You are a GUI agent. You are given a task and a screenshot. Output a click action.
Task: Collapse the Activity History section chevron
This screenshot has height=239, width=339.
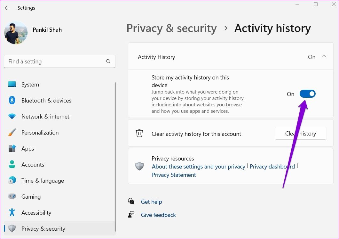pos(324,57)
